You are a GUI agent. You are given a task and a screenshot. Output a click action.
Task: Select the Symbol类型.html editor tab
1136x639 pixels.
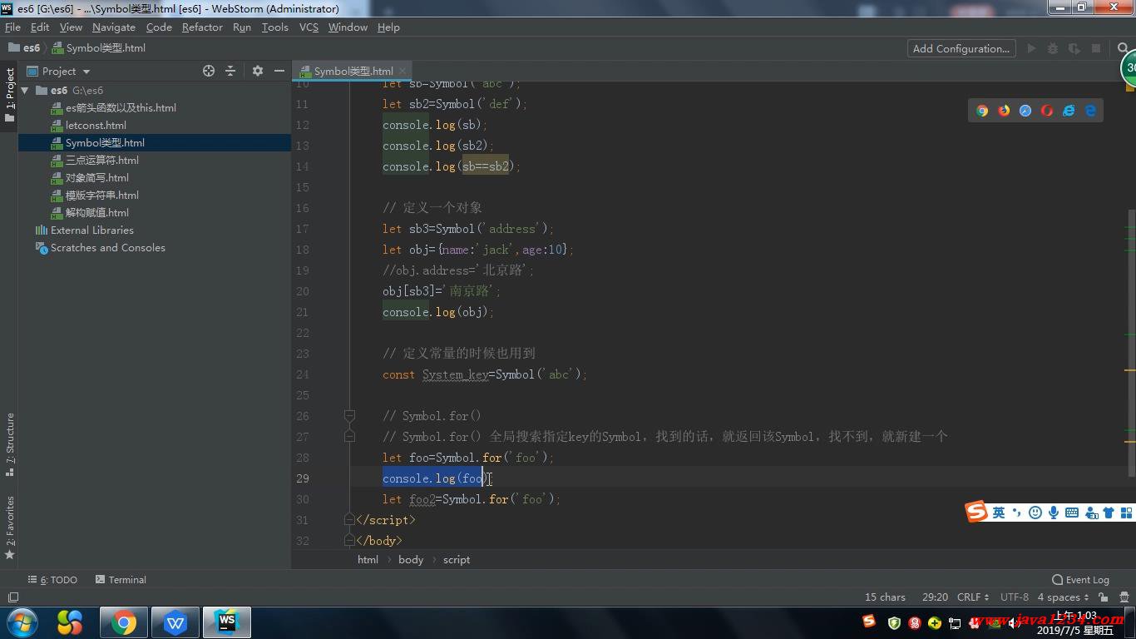tap(353, 72)
